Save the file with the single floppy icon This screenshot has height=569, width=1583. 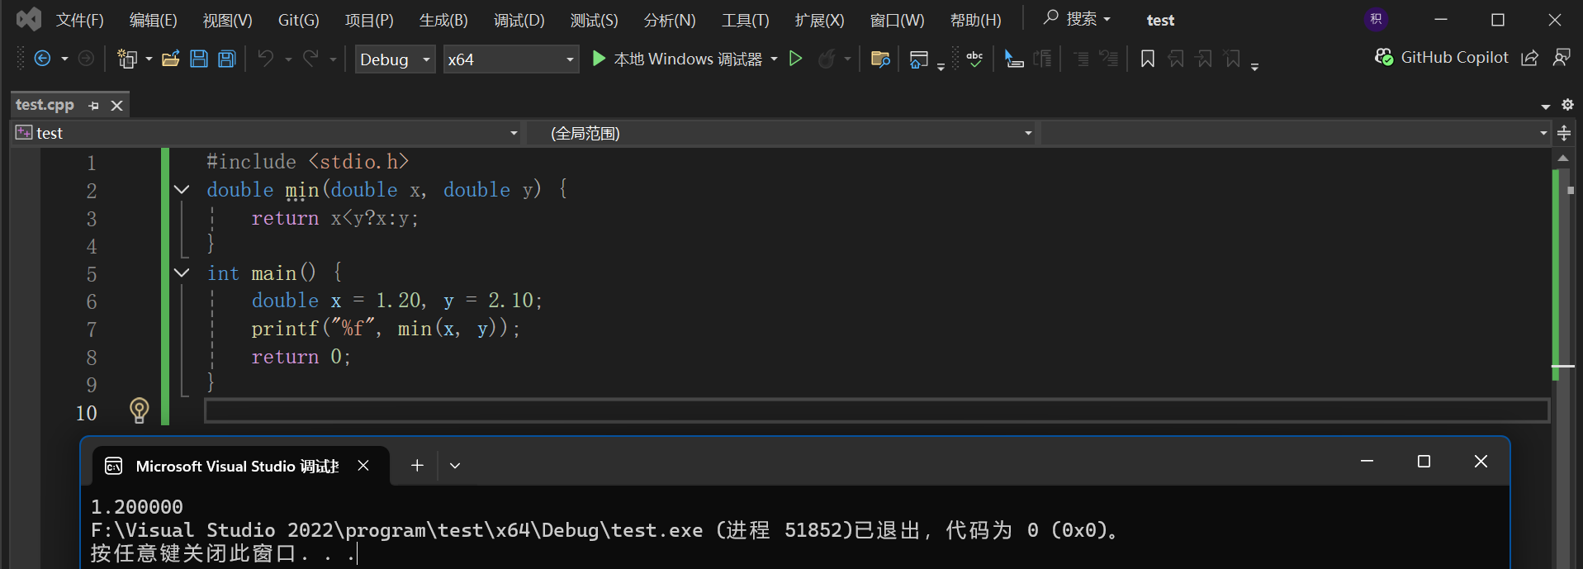199,59
